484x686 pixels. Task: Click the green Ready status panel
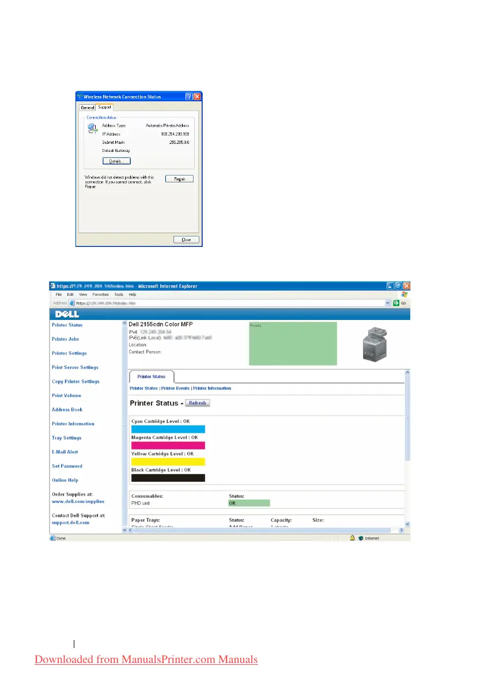[293, 344]
